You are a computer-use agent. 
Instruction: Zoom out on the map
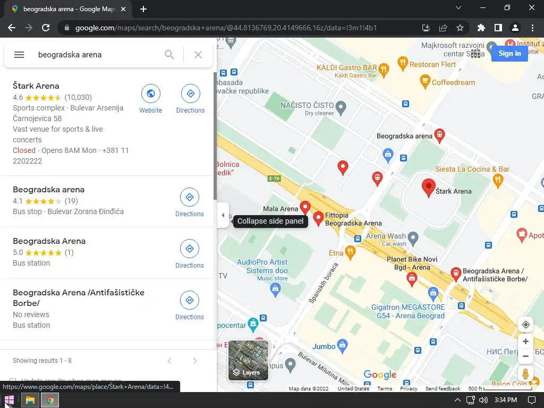525,356
